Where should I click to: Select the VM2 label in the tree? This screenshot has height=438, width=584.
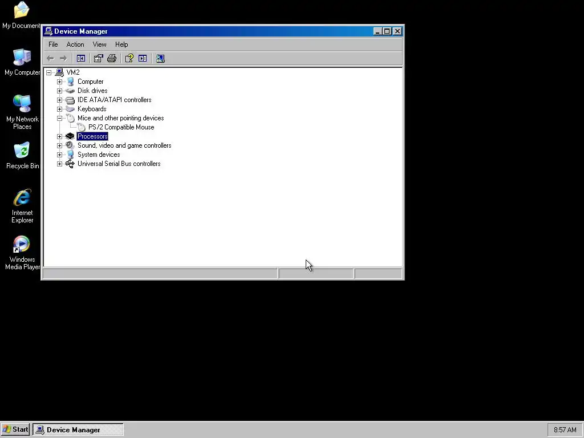73,72
